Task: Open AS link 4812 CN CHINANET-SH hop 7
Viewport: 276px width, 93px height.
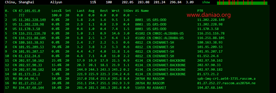Action: [x=155, y=42]
